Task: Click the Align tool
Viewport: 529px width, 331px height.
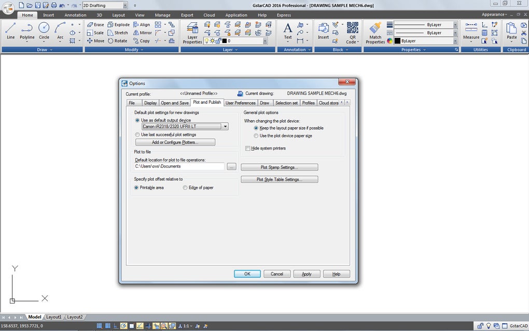Action: (142, 24)
